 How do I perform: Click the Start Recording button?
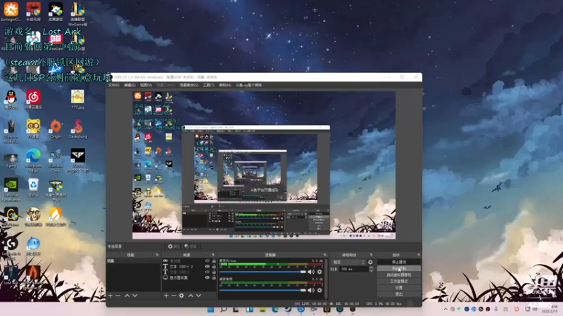(399, 268)
